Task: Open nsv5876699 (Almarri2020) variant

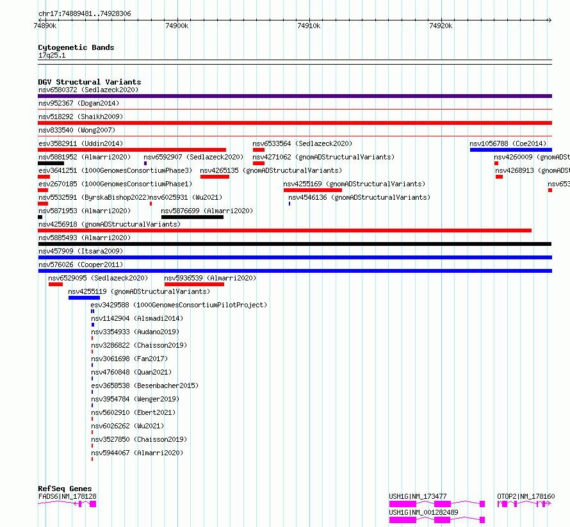Action: point(207,211)
